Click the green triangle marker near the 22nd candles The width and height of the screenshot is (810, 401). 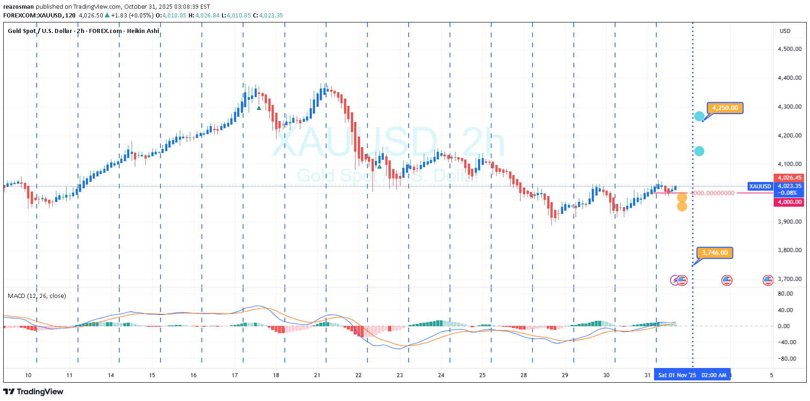click(x=379, y=166)
